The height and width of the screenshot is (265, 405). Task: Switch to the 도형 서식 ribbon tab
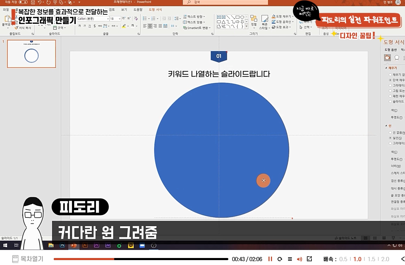click(155, 9)
